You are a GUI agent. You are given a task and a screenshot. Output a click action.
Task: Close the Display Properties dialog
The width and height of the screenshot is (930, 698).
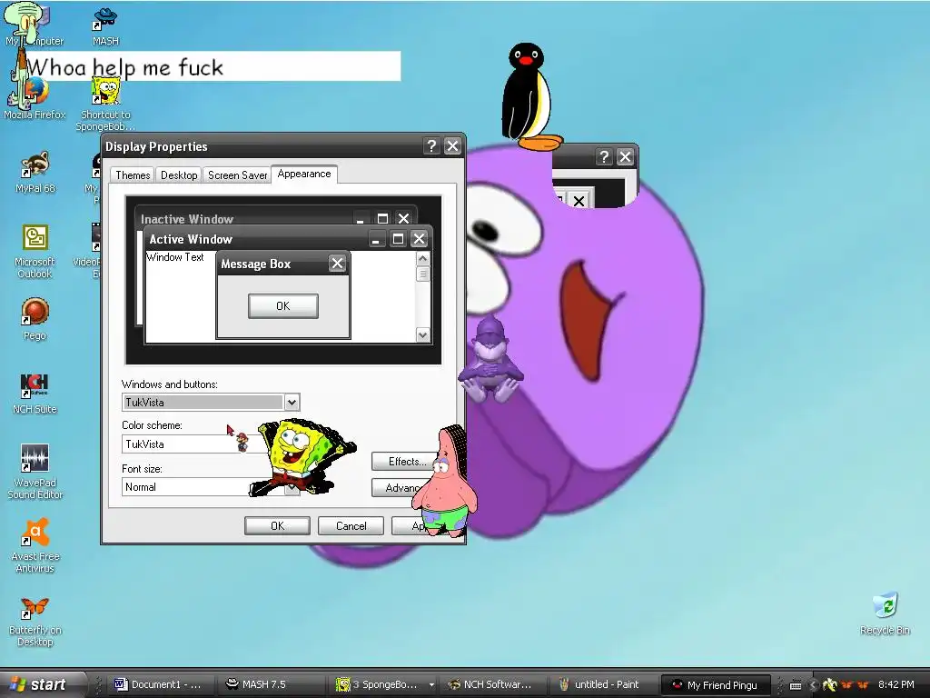click(452, 146)
